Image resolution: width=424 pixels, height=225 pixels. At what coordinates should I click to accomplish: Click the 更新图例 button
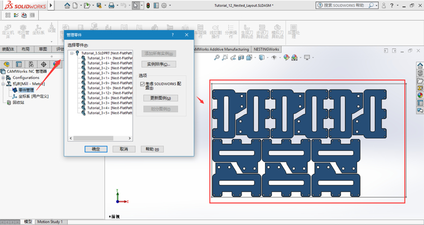point(160,98)
